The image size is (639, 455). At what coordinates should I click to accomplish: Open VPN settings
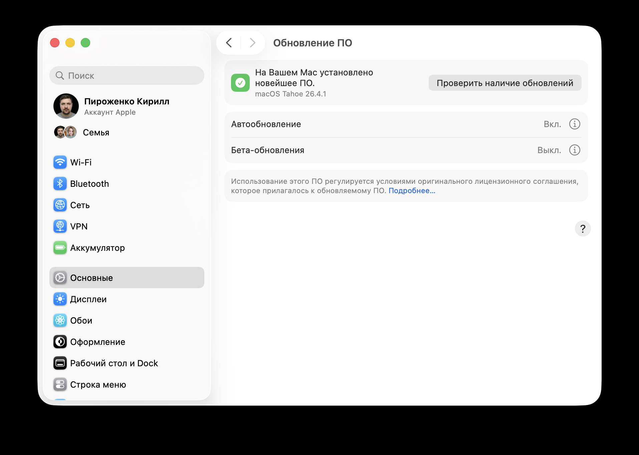click(x=79, y=226)
